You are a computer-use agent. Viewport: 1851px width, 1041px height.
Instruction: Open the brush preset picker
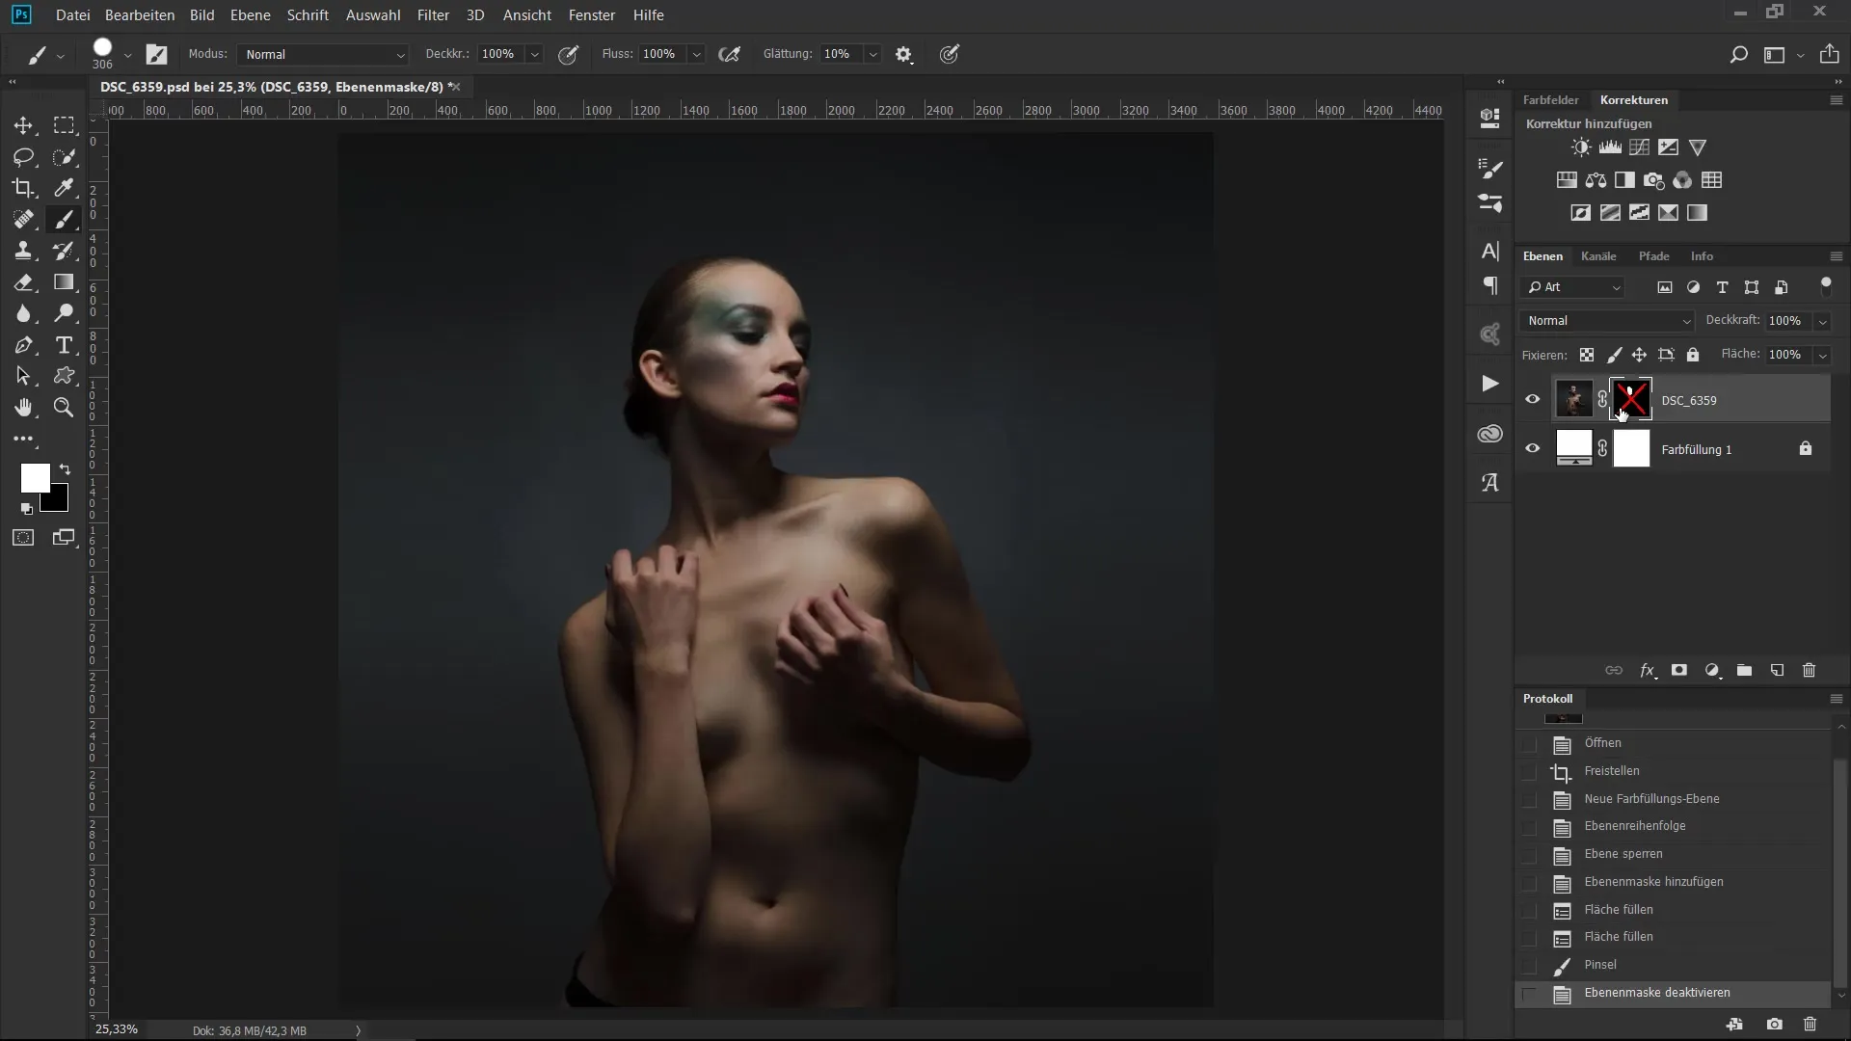(127, 55)
